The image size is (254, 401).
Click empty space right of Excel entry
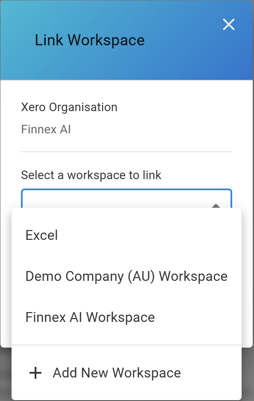point(150,235)
